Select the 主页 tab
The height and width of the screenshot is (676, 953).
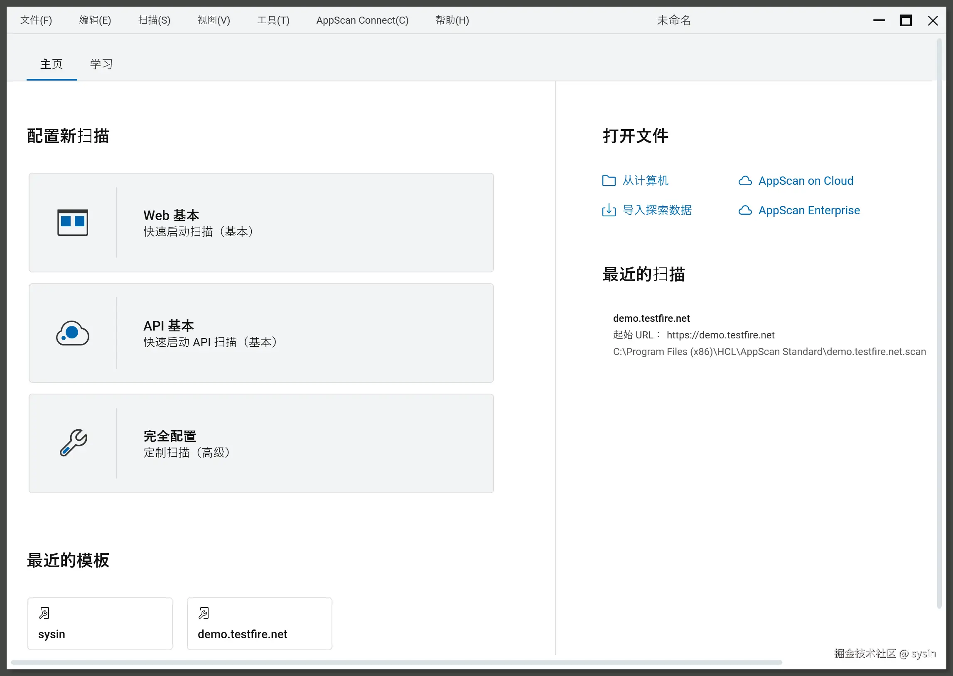coord(52,64)
